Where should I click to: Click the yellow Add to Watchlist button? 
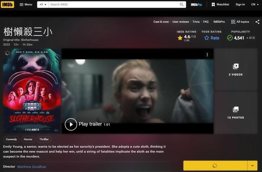coord(215,165)
